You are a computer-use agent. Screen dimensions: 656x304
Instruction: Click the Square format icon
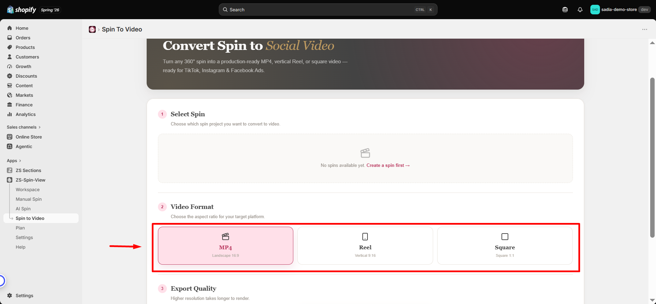click(x=505, y=237)
